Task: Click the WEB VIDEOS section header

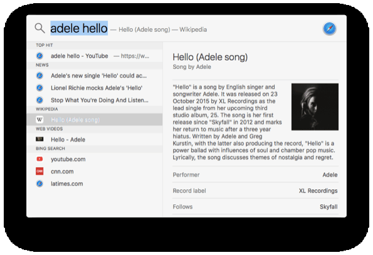Action: click(x=50, y=129)
